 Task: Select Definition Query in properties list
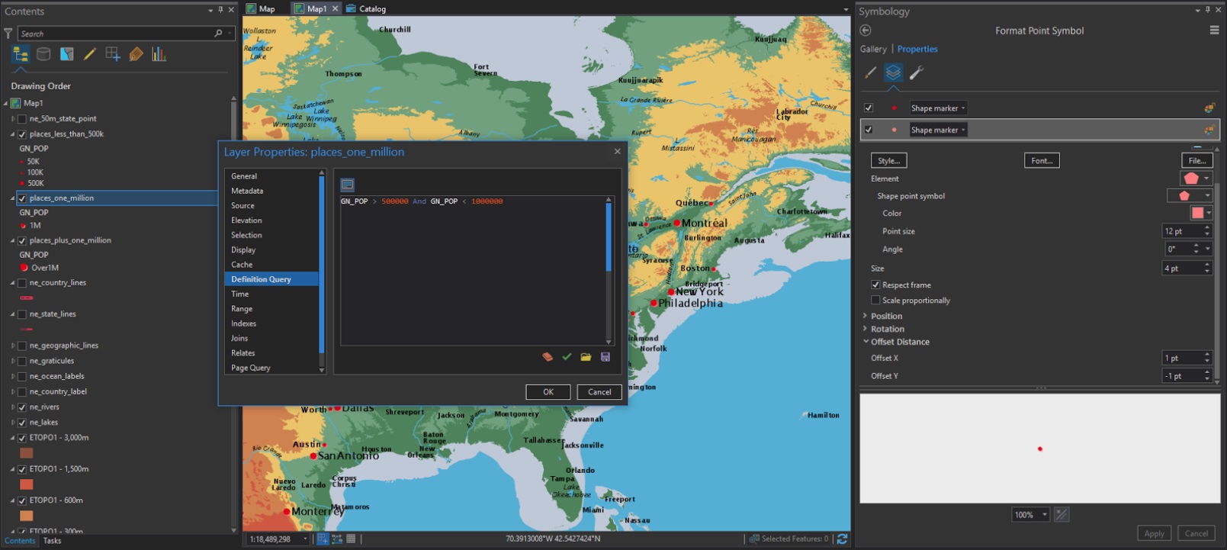[261, 279]
